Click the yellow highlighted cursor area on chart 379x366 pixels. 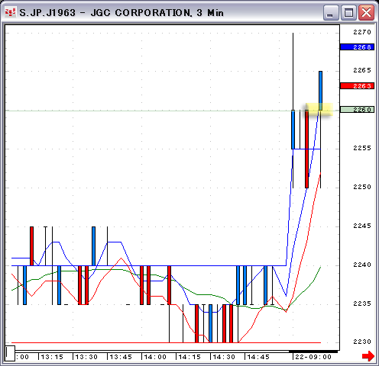pyautogui.click(x=319, y=109)
